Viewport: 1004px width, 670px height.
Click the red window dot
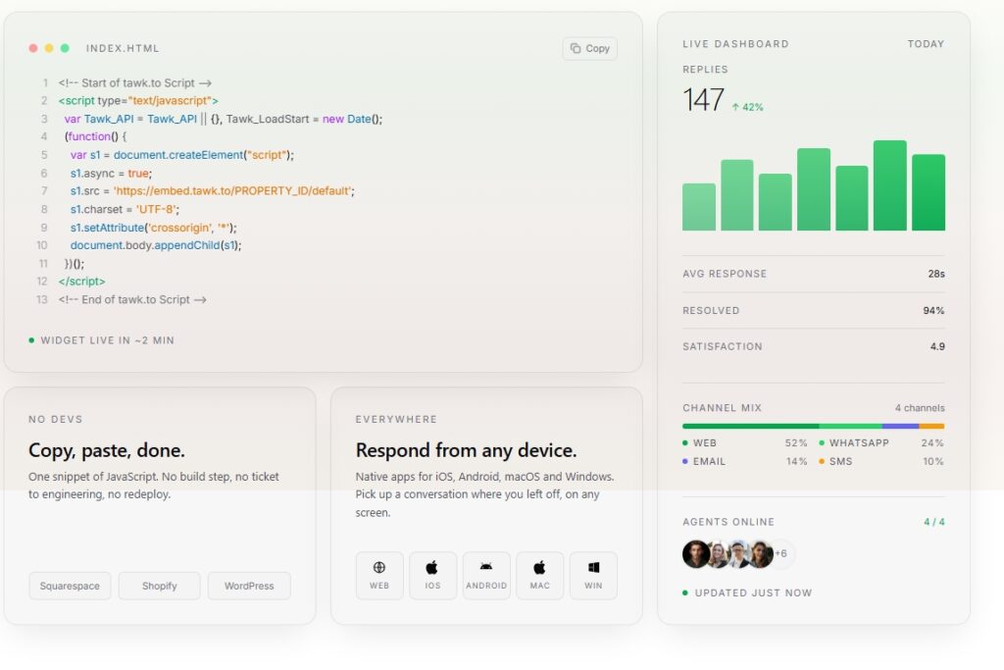click(33, 48)
